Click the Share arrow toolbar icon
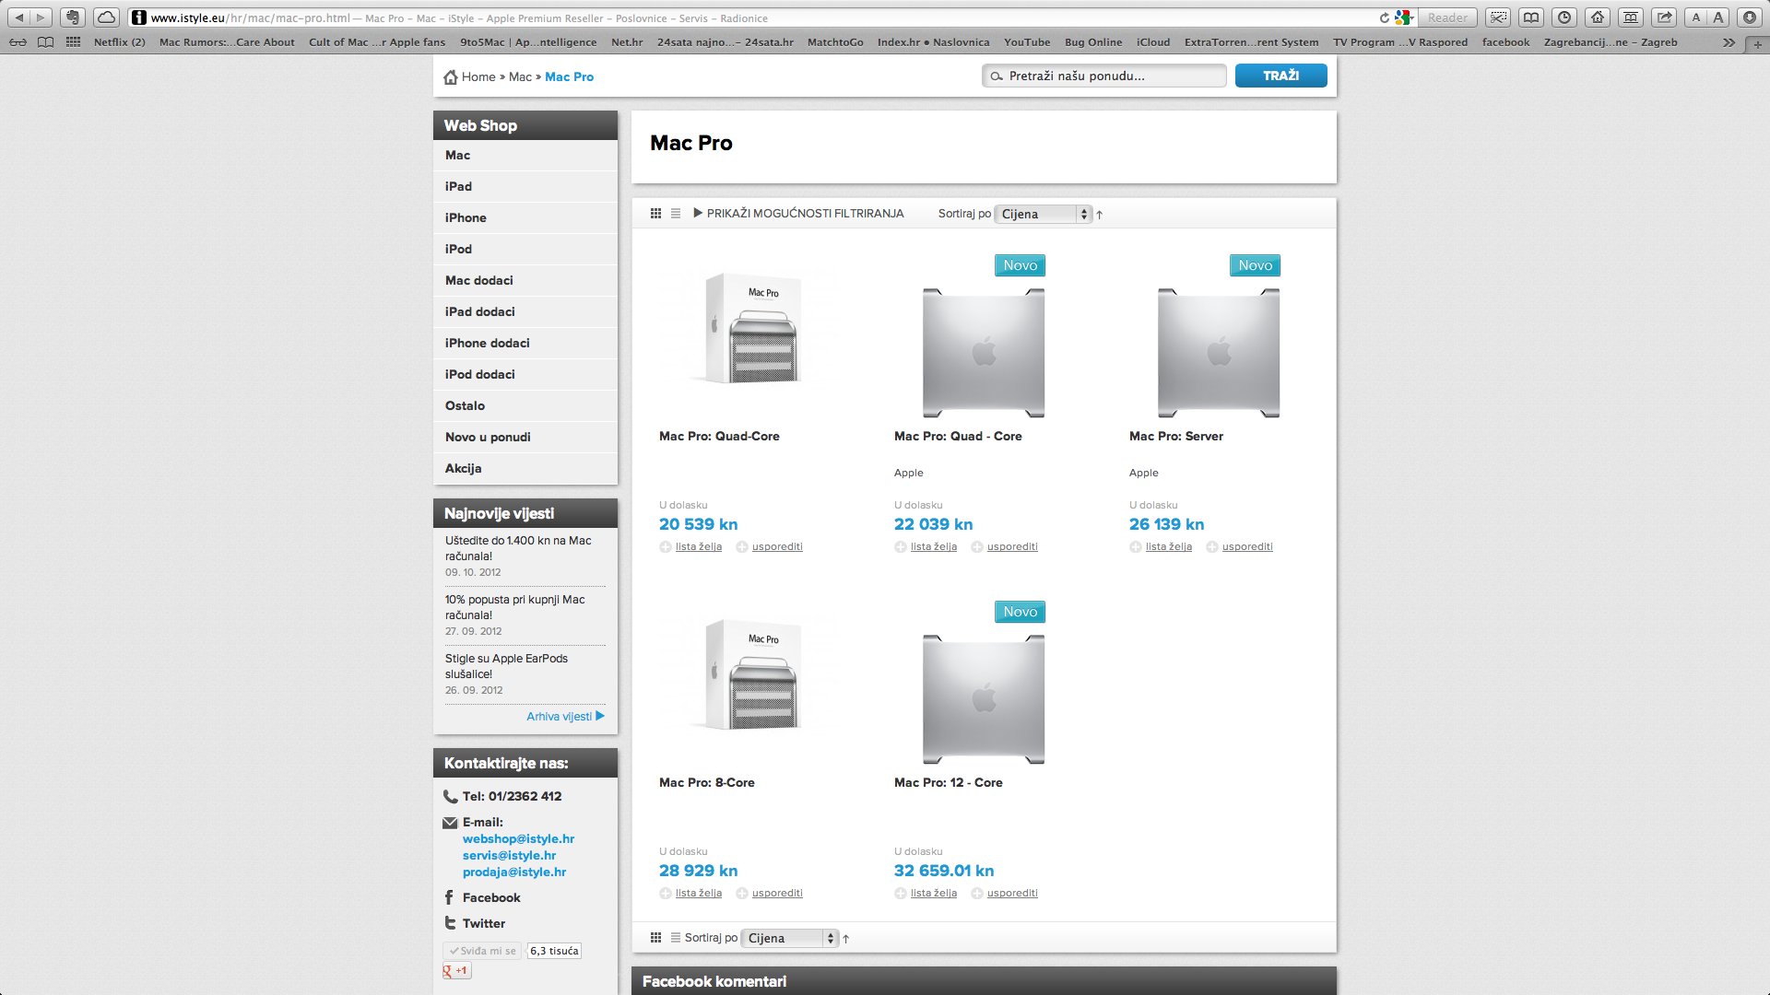Image resolution: width=1770 pixels, height=995 pixels. point(1664,18)
